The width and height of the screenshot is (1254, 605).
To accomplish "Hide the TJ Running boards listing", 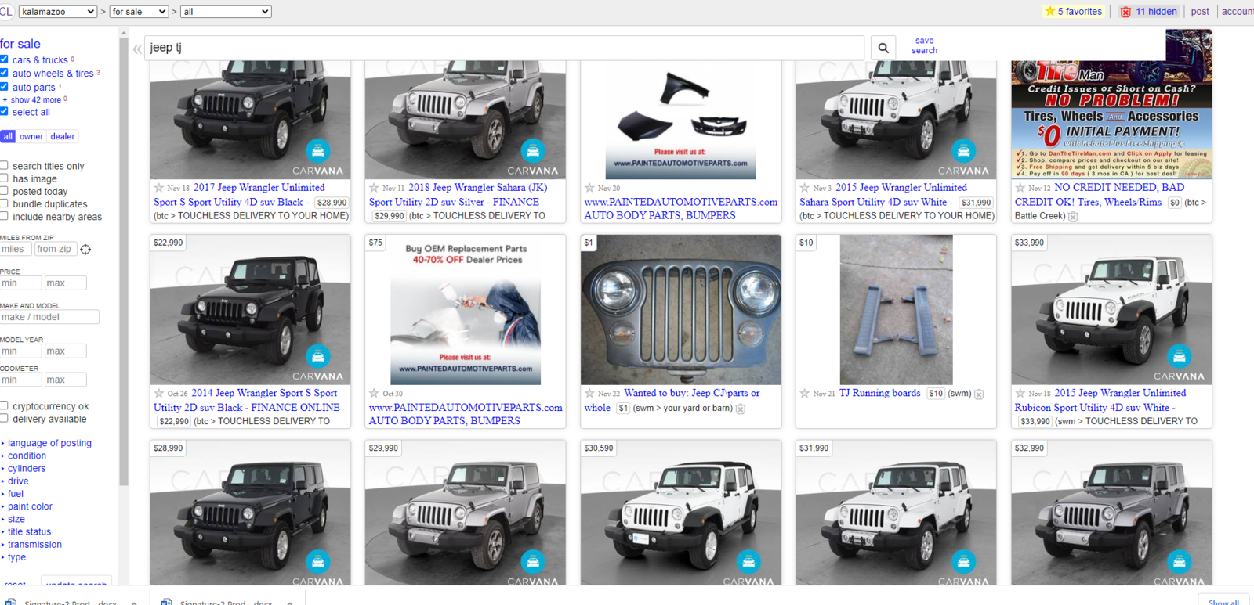I will (979, 394).
